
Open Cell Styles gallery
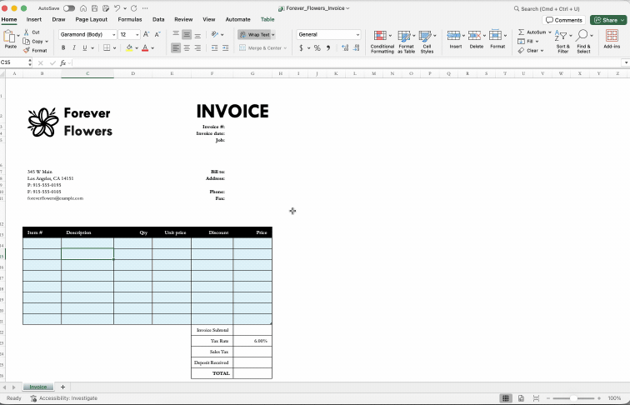[x=427, y=42]
